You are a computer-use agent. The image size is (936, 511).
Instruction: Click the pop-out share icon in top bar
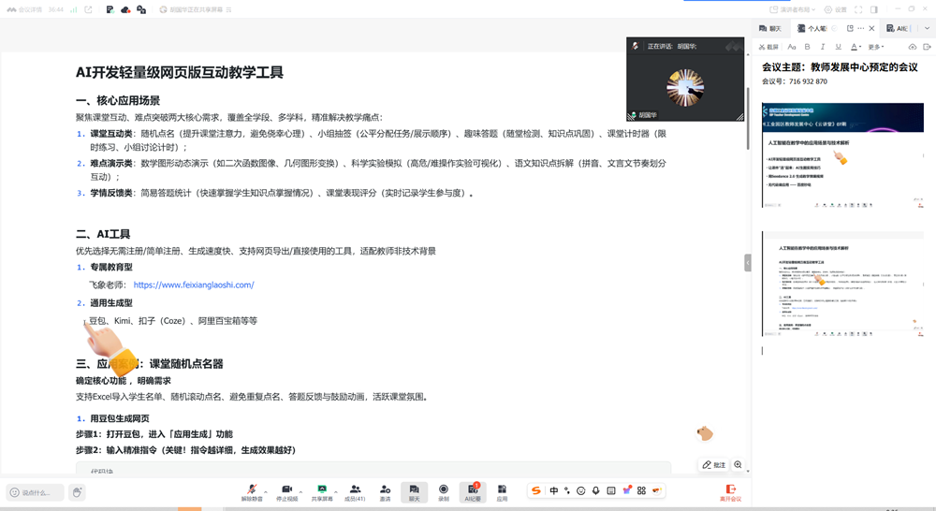pyautogui.click(x=88, y=9)
